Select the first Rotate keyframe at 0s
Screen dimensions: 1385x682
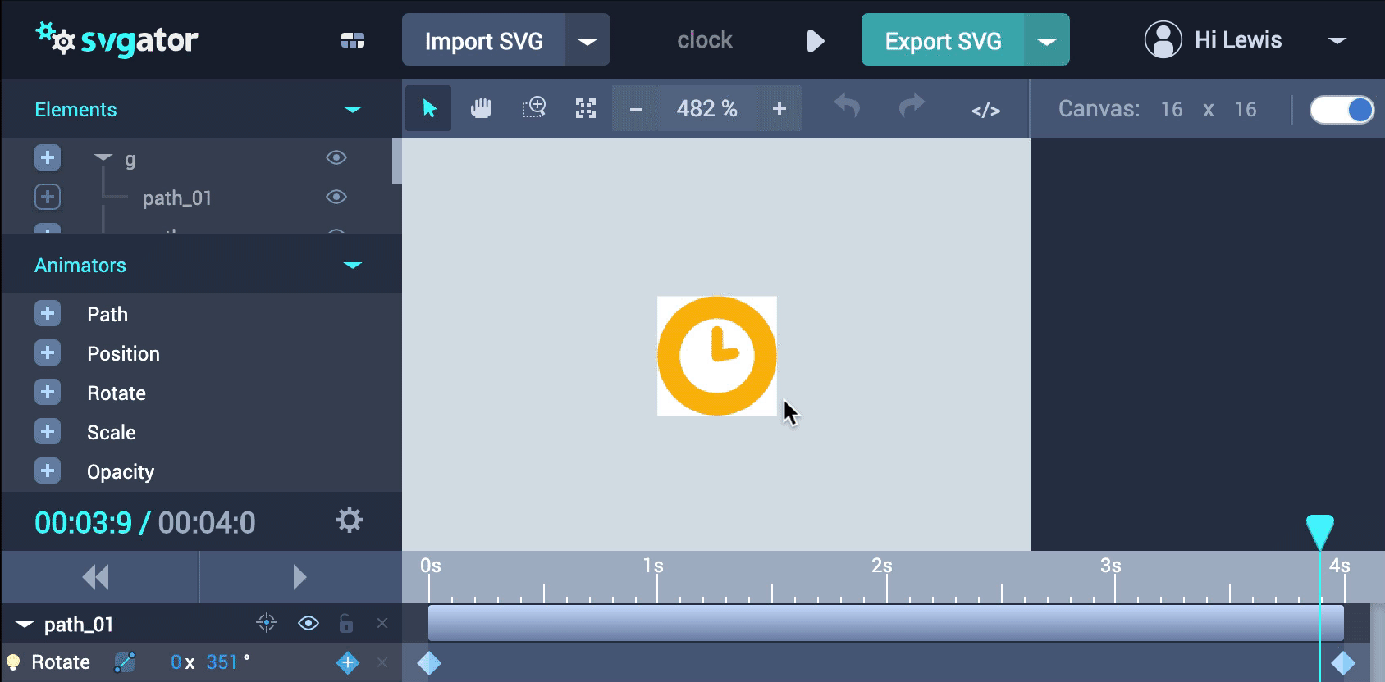429,662
